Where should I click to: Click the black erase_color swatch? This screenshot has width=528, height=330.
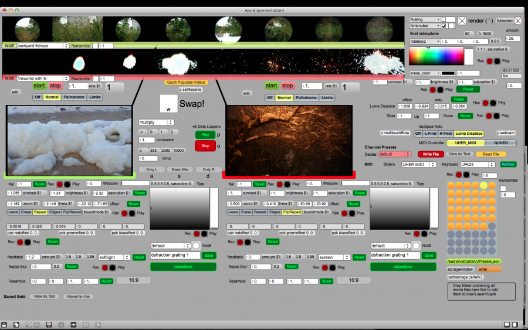(448, 73)
